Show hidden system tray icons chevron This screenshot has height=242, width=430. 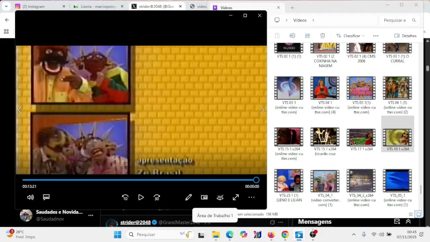tap(353, 235)
